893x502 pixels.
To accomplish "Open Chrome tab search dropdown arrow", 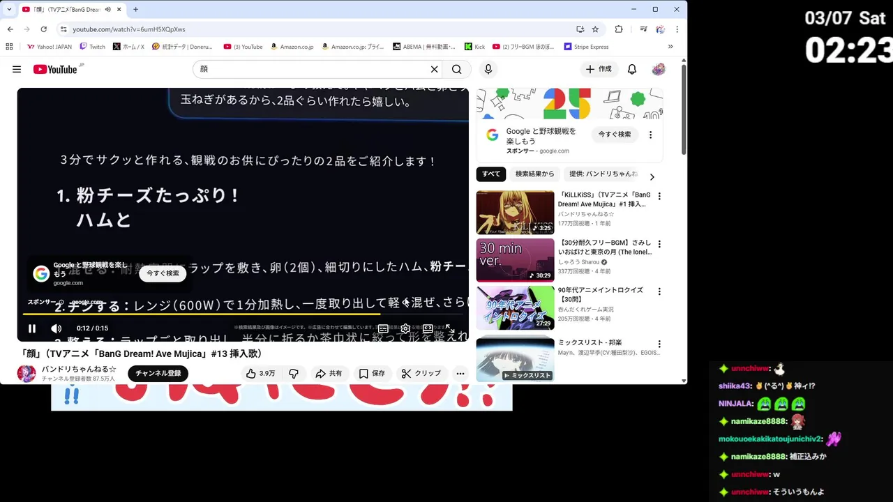I will point(8,9).
